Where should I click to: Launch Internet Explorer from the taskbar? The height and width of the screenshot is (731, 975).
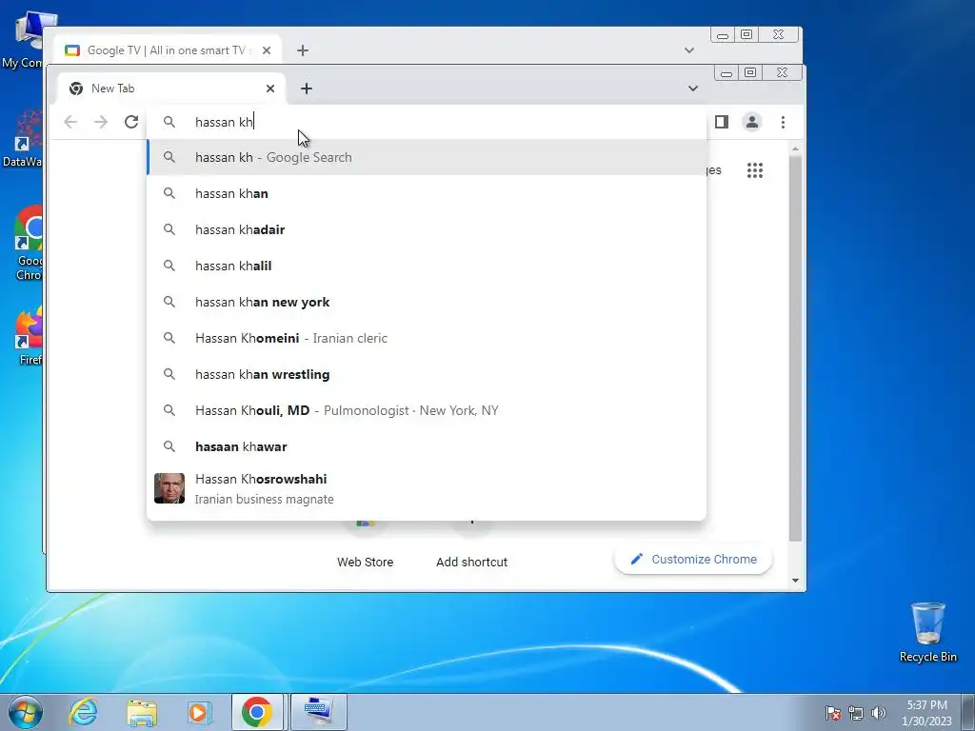[84, 712]
